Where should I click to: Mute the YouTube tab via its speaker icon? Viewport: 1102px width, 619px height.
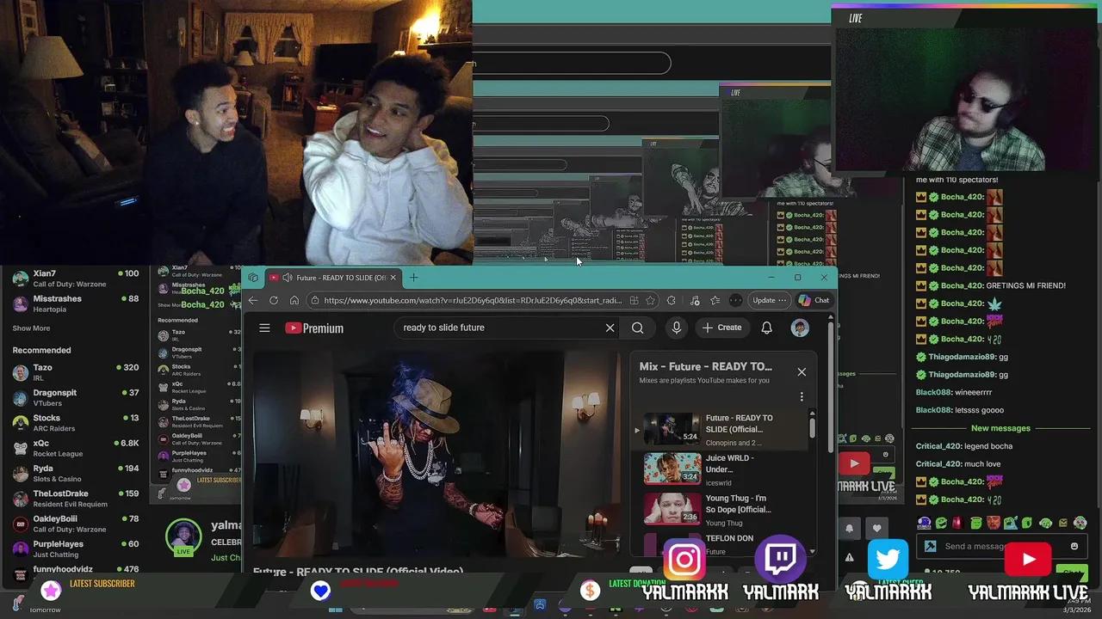click(x=288, y=277)
